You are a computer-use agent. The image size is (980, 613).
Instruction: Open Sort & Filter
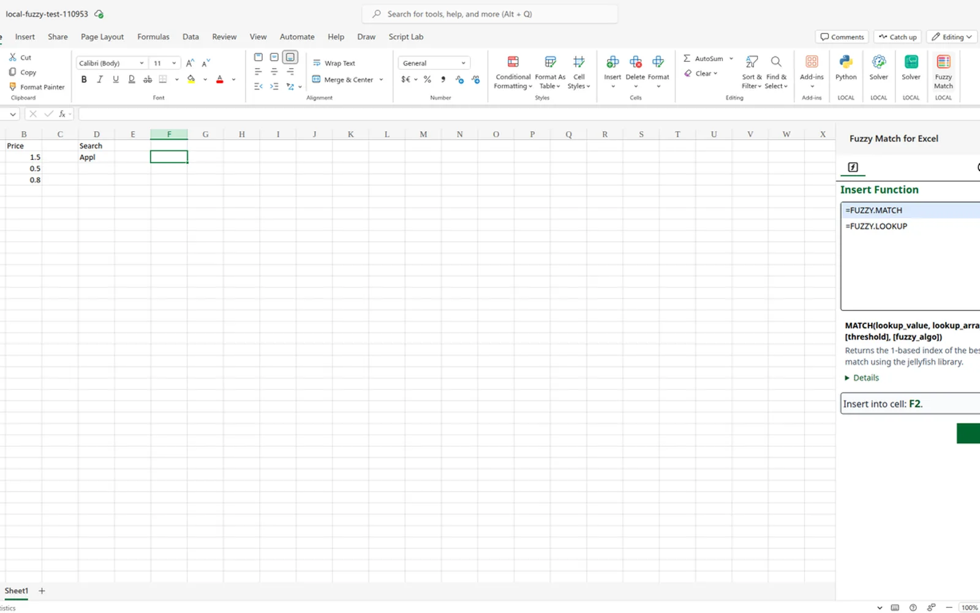coord(752,72)
